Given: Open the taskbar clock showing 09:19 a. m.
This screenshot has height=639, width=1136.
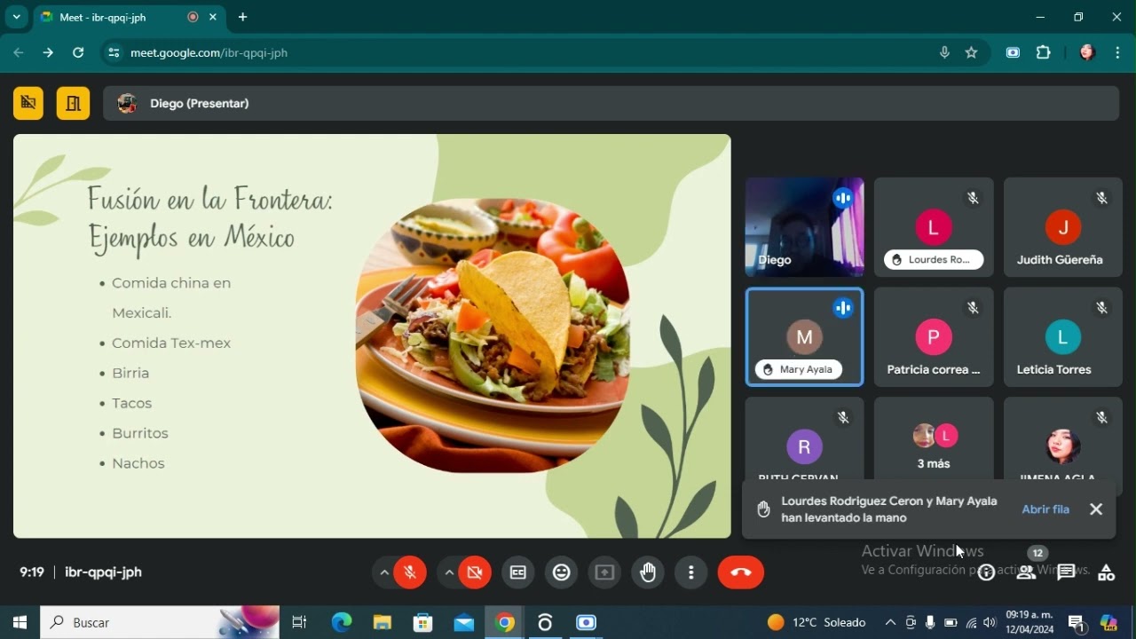Looking at the screenshot, I should coord(1029,622).
